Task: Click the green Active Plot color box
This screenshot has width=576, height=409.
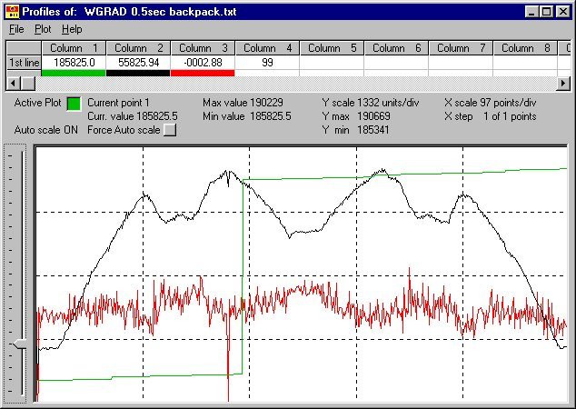Action: coord(74,104)
